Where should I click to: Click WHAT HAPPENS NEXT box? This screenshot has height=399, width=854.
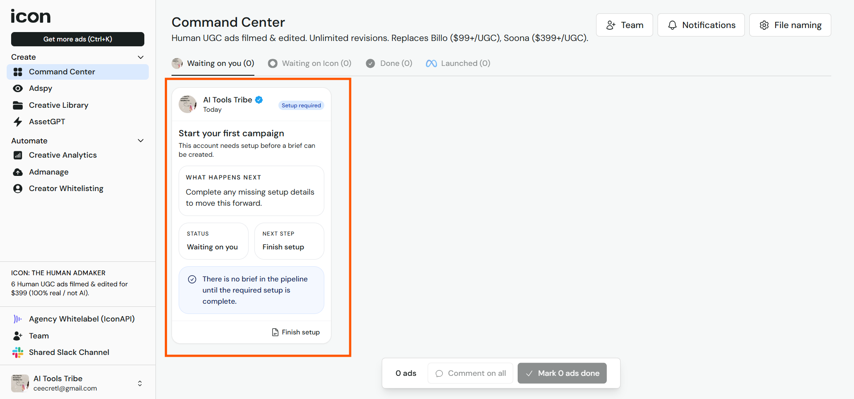pos(251,191)
